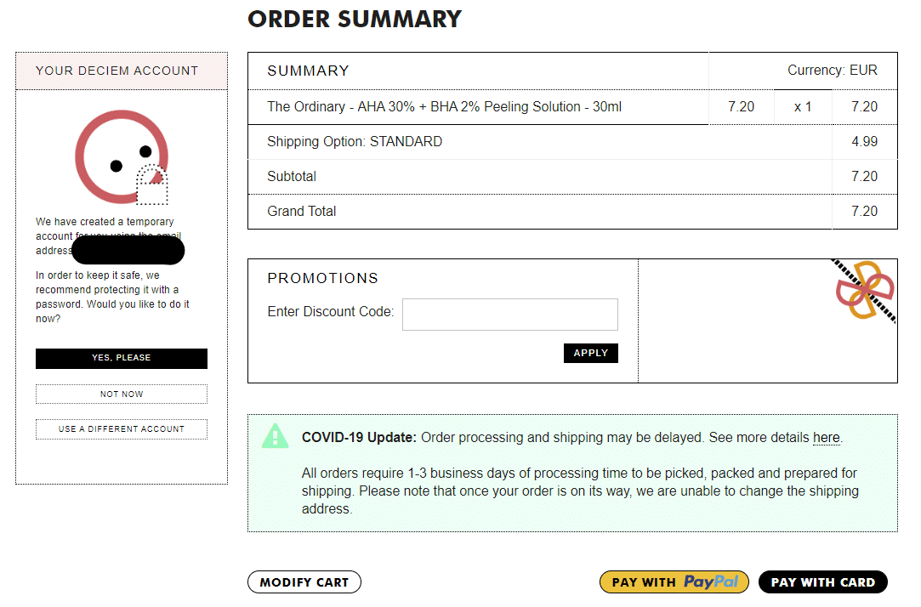Image resolution: width=921 pixels, height=607 pixels.
Task: Click the green warning triangle icon
Action: click(276, 436)
